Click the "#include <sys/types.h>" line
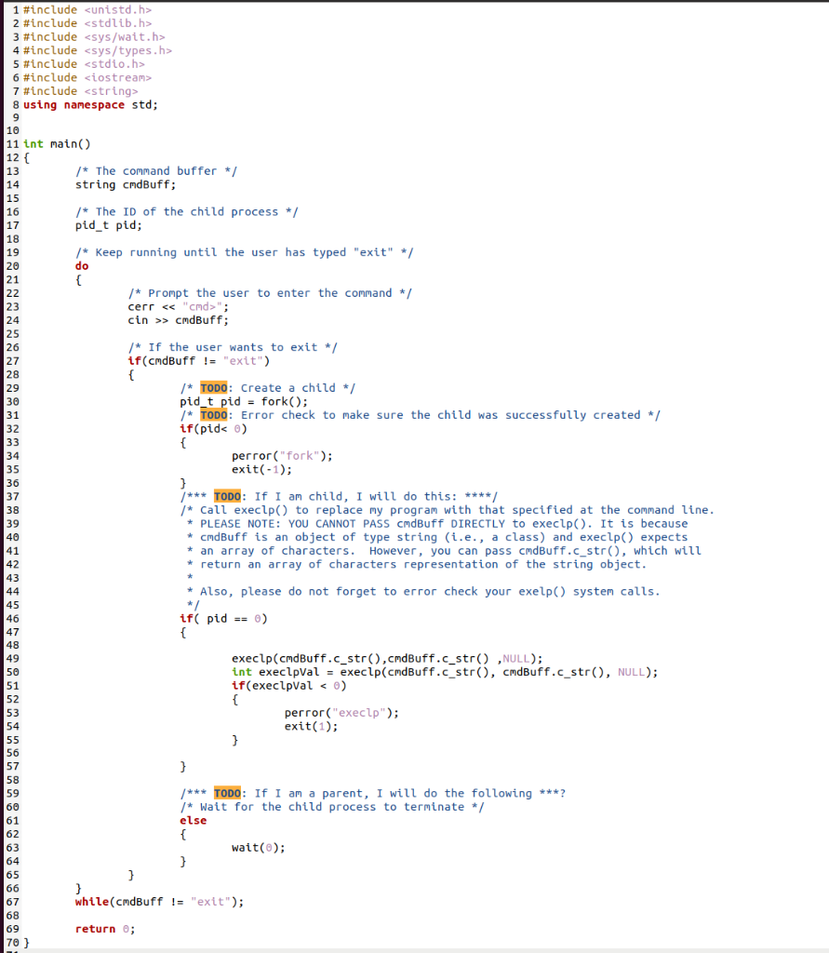Viewport: 829px width, 953px height. [98, 50]
